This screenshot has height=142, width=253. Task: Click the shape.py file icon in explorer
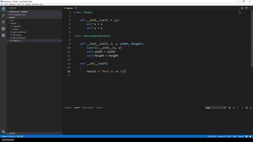[11, 41]
